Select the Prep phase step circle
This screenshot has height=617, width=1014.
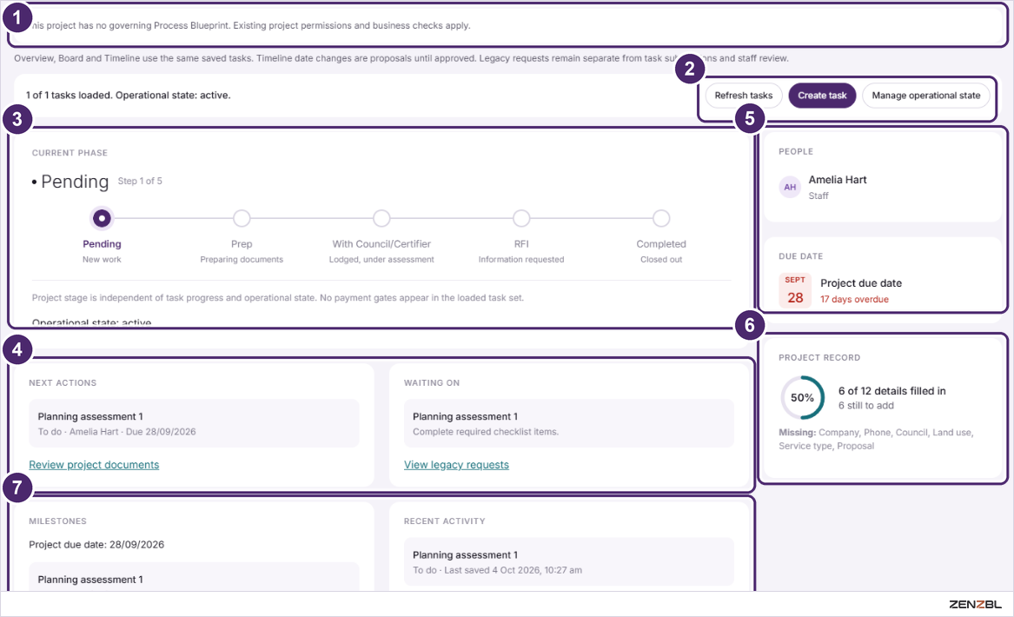click(x=242, y=219)
